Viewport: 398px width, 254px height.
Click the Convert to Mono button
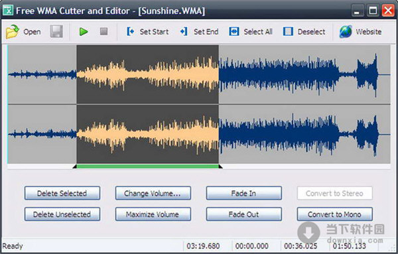coord(335,214)
